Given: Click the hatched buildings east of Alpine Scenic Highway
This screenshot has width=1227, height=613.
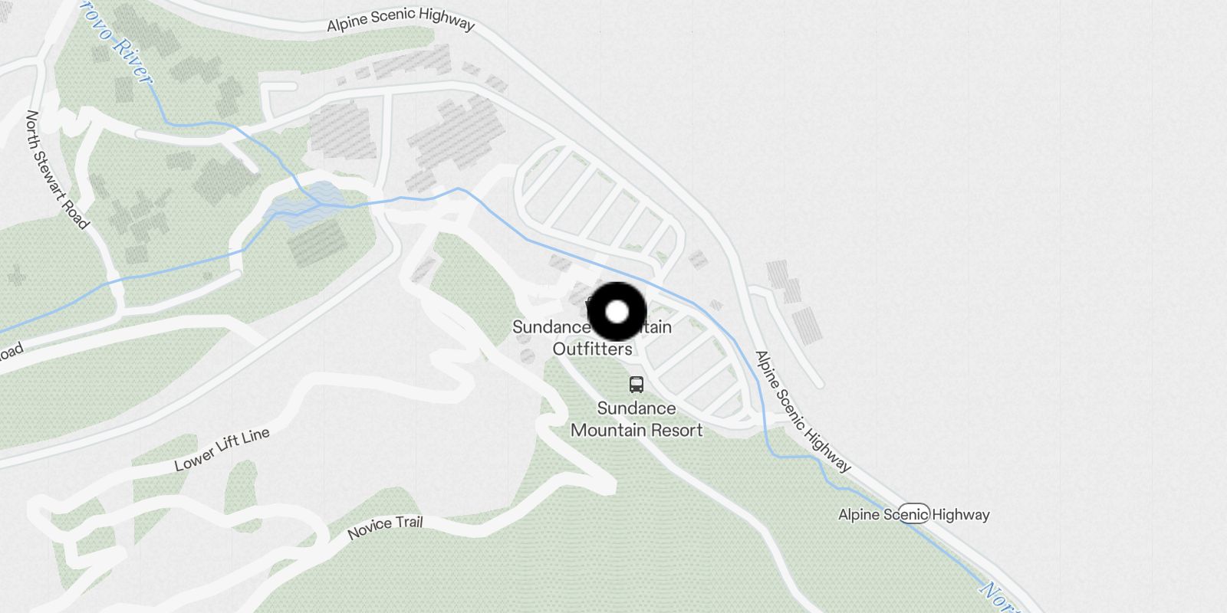Looking at the screenshot, I should (794, 301).
